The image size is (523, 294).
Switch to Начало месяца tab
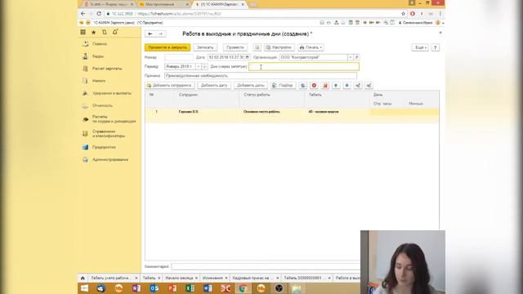179,278
